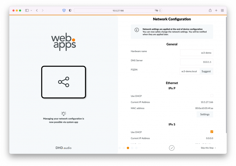Viewport: 236px width, 166px height.
Task: Disable Use DHCP for IPx S
Action: (212, 132)
